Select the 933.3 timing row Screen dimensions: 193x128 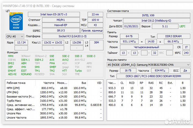[149, 88]
